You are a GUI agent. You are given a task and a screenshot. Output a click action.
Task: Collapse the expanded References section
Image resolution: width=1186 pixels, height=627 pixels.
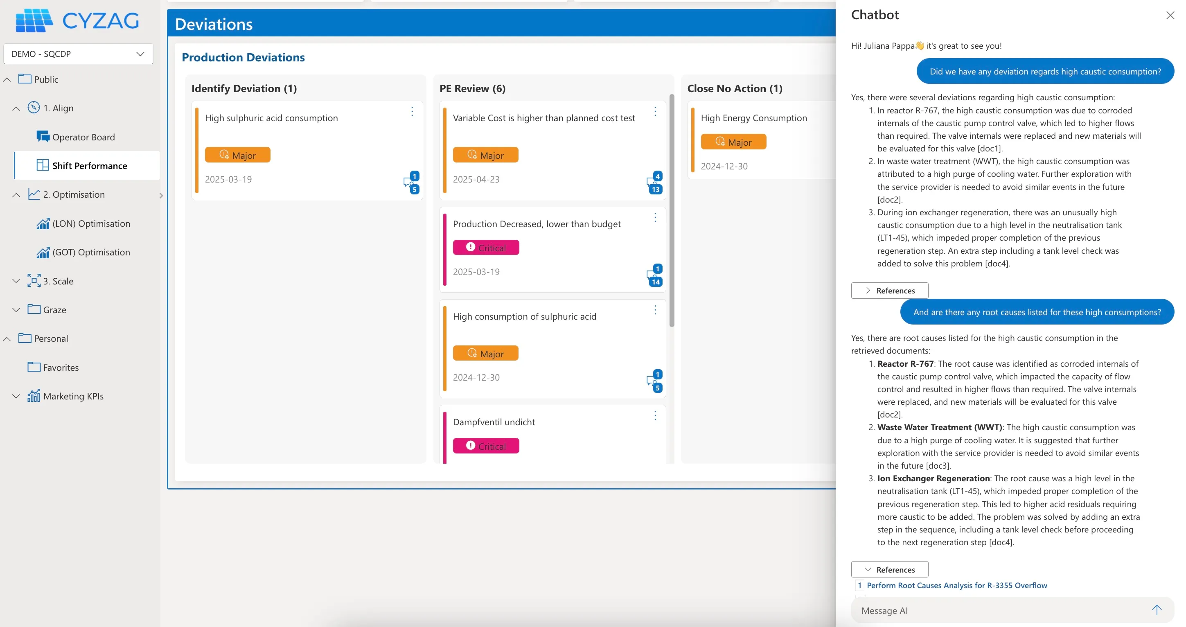click(890, 569)
